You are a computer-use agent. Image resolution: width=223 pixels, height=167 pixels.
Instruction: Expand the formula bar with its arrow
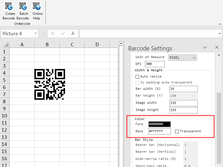220,34
